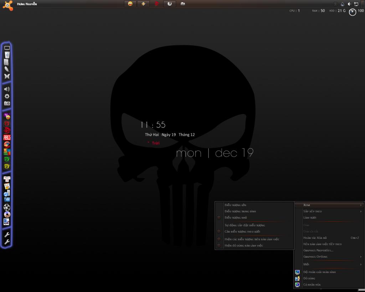The image size is (365, 292).
Task: Open Graphics Properties... menu entry
Action: click(x=329, y=250)
